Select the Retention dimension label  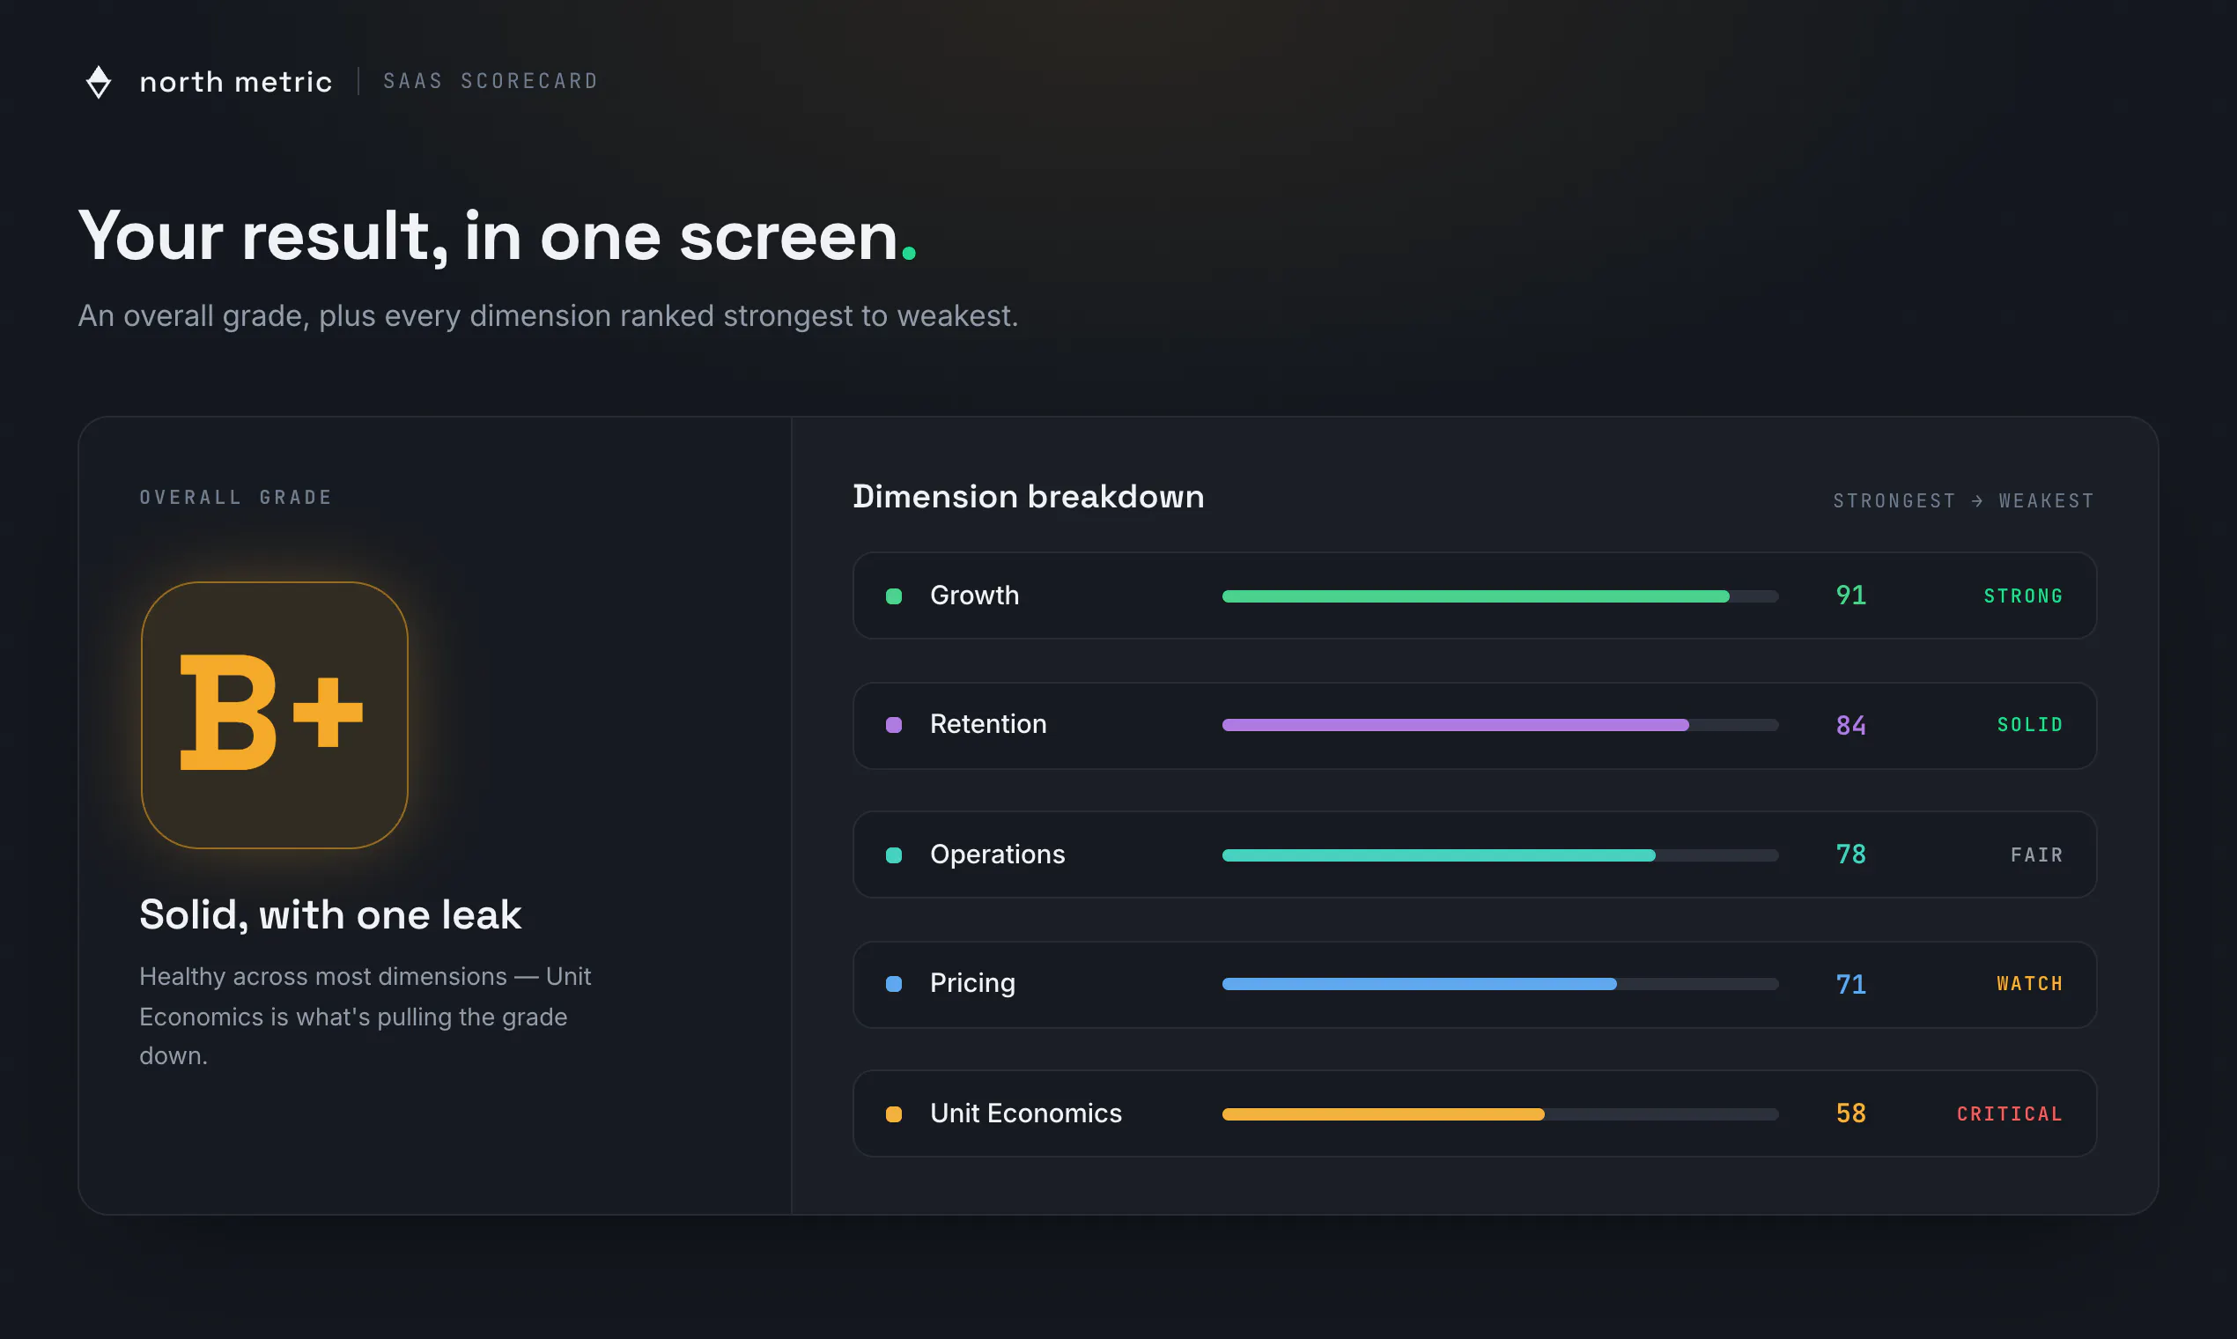[989, 724]
